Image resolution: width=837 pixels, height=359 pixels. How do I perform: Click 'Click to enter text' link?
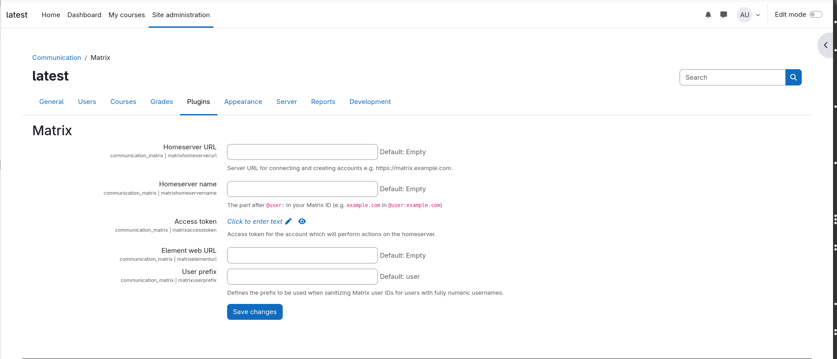pyautogui.click(x=255, y=222)
